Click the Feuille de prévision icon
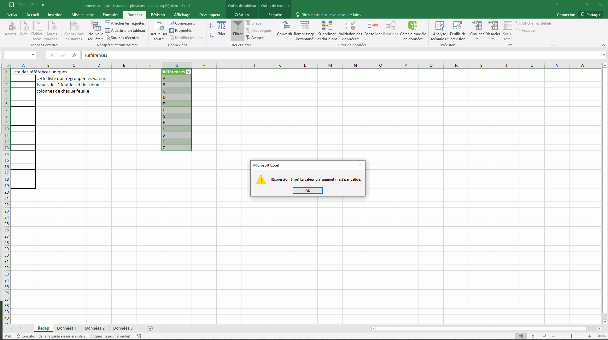The height and width of the screenshot is (340, 608). [458, 26]
